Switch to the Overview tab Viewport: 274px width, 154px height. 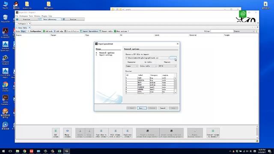pyautogui.click(x=27, y=19)
